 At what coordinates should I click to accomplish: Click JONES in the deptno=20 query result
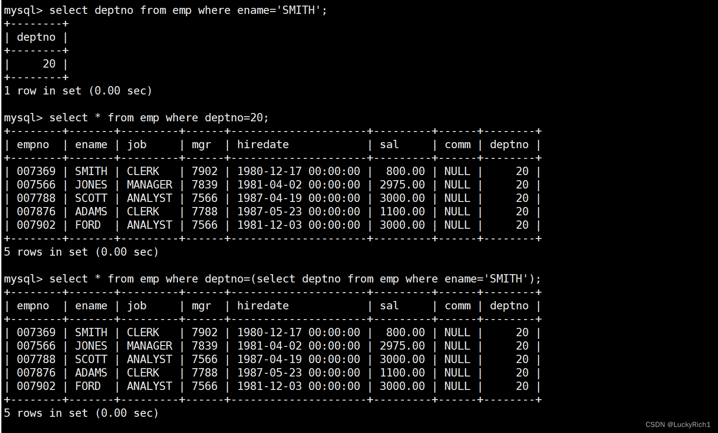[91, 185]
